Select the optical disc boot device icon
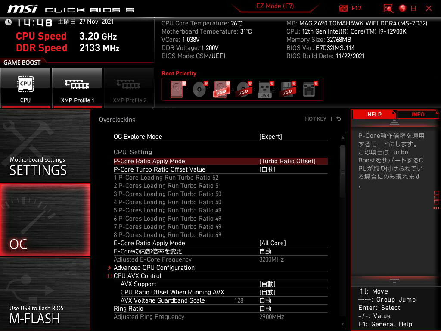The image size is (441, 331). click(200, 89)
